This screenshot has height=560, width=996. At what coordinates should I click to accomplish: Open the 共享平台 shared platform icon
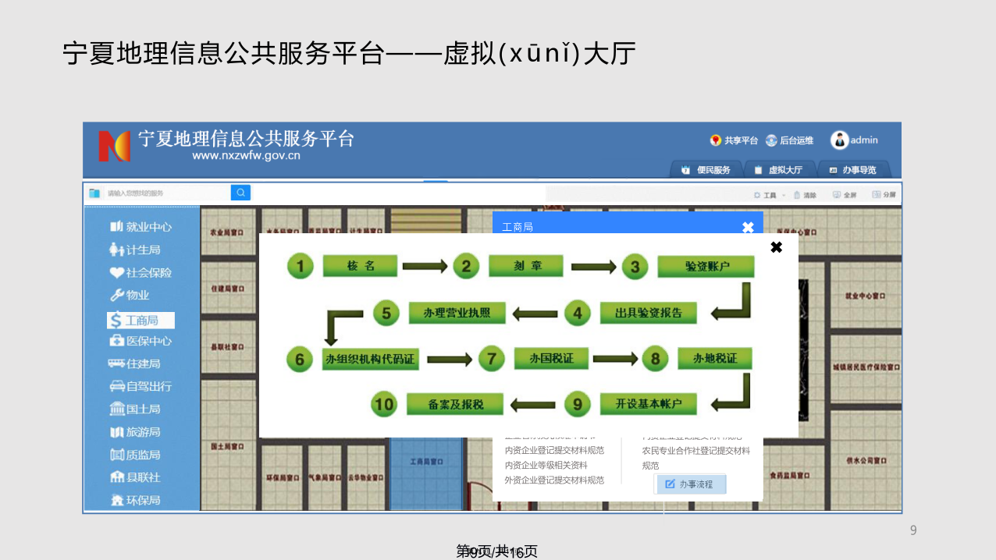coord(733,140)
